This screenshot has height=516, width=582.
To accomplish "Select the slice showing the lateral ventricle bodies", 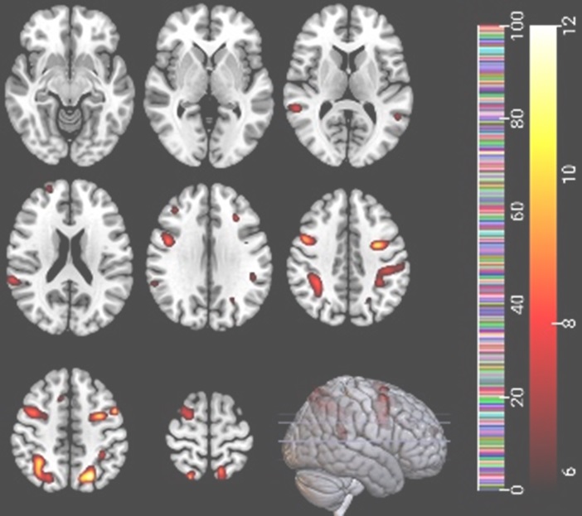I will (70, 258).
